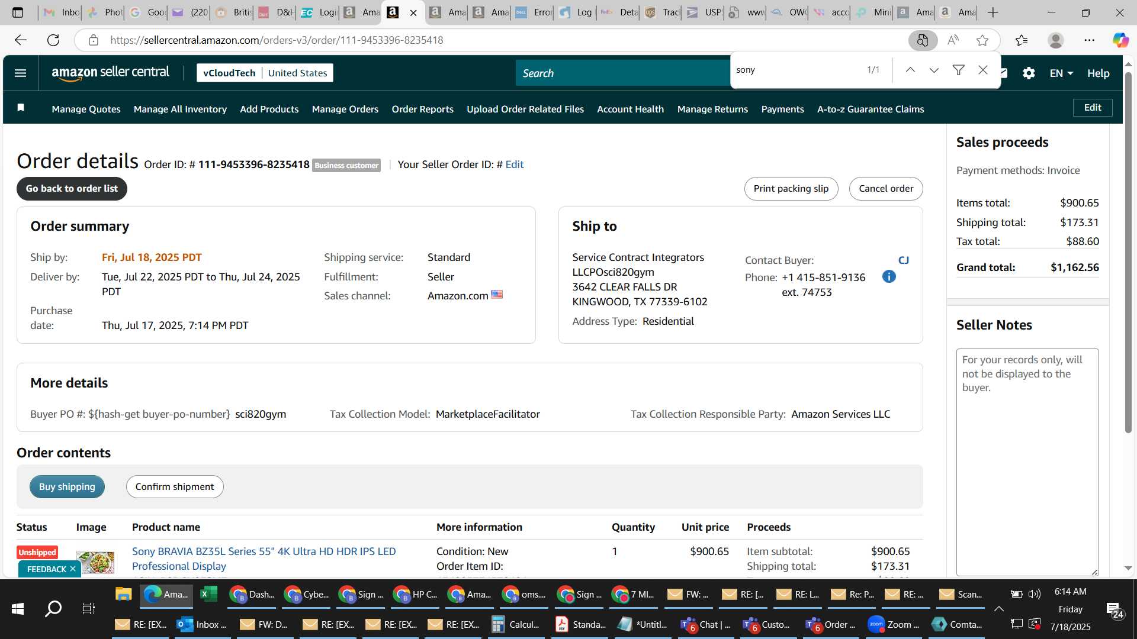The image size is (1137, 639).
Task: Click the Seller Central Search field
Action: [x=622, y=73]
